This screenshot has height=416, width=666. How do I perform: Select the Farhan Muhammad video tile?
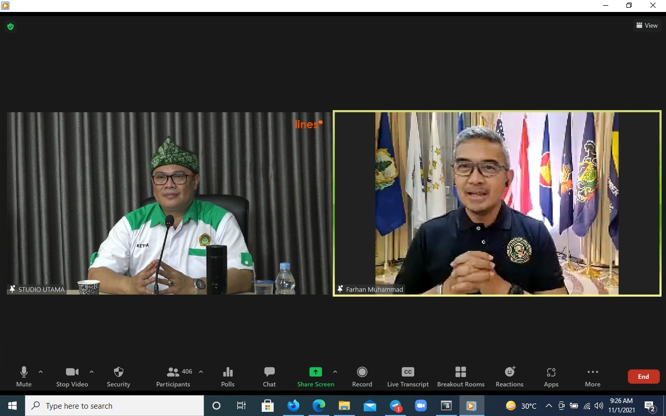(x=497, y=203)
